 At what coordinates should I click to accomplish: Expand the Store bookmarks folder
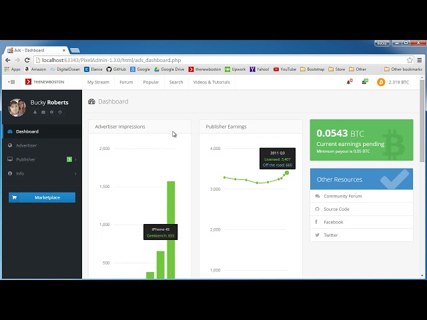[336, 69]
